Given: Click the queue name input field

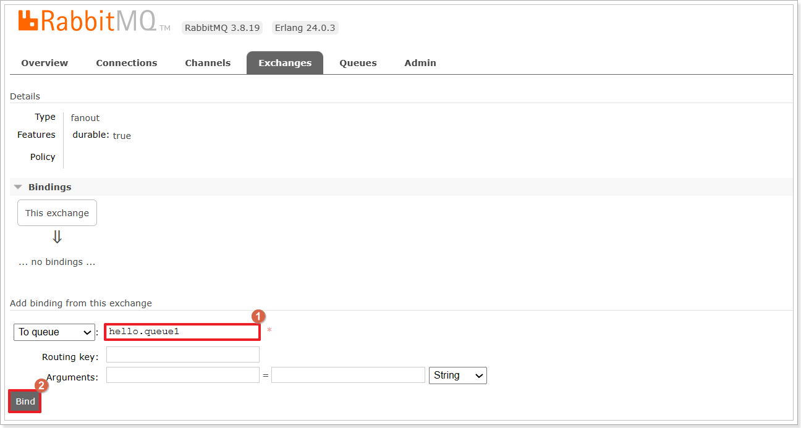Looking at the screenshot, I should tap(182, 332).
